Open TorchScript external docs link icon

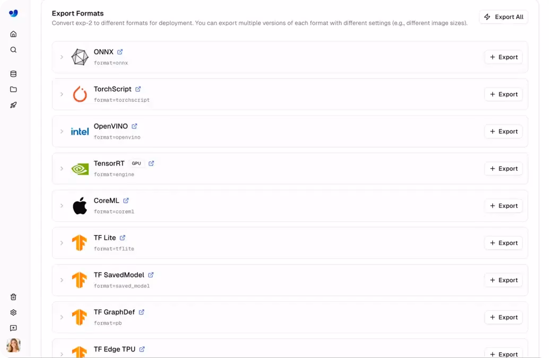pos(138,89)
